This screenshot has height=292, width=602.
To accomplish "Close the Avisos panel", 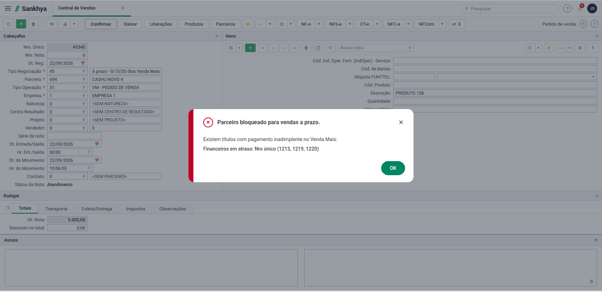I will 596,240.
